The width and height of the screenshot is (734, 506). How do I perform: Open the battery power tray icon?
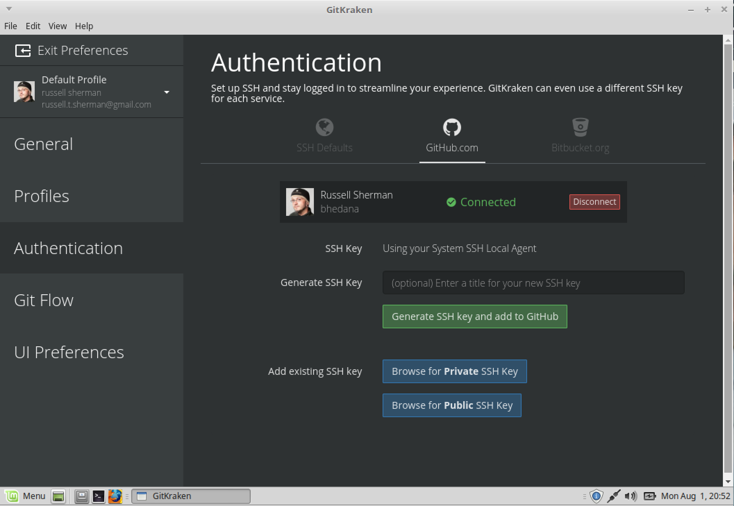[649, 496]
